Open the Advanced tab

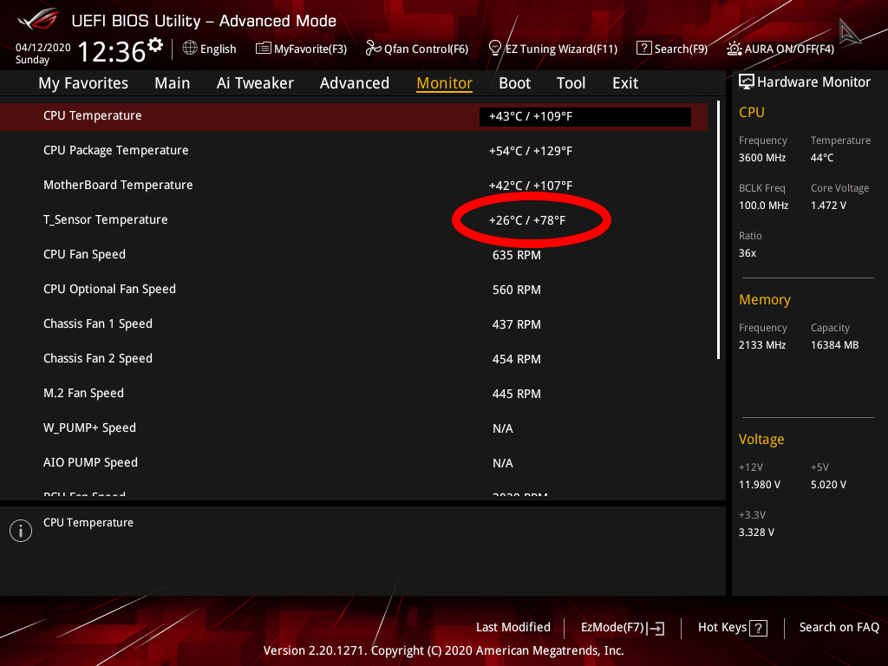tap(355, 83)
